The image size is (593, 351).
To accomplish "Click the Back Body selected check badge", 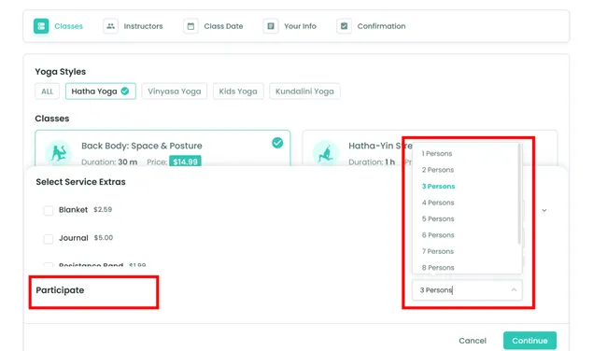I will pos(277,143).
